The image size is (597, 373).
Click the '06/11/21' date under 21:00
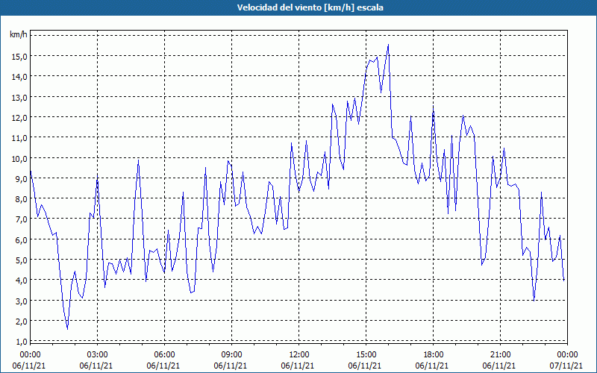coord(499,366)
